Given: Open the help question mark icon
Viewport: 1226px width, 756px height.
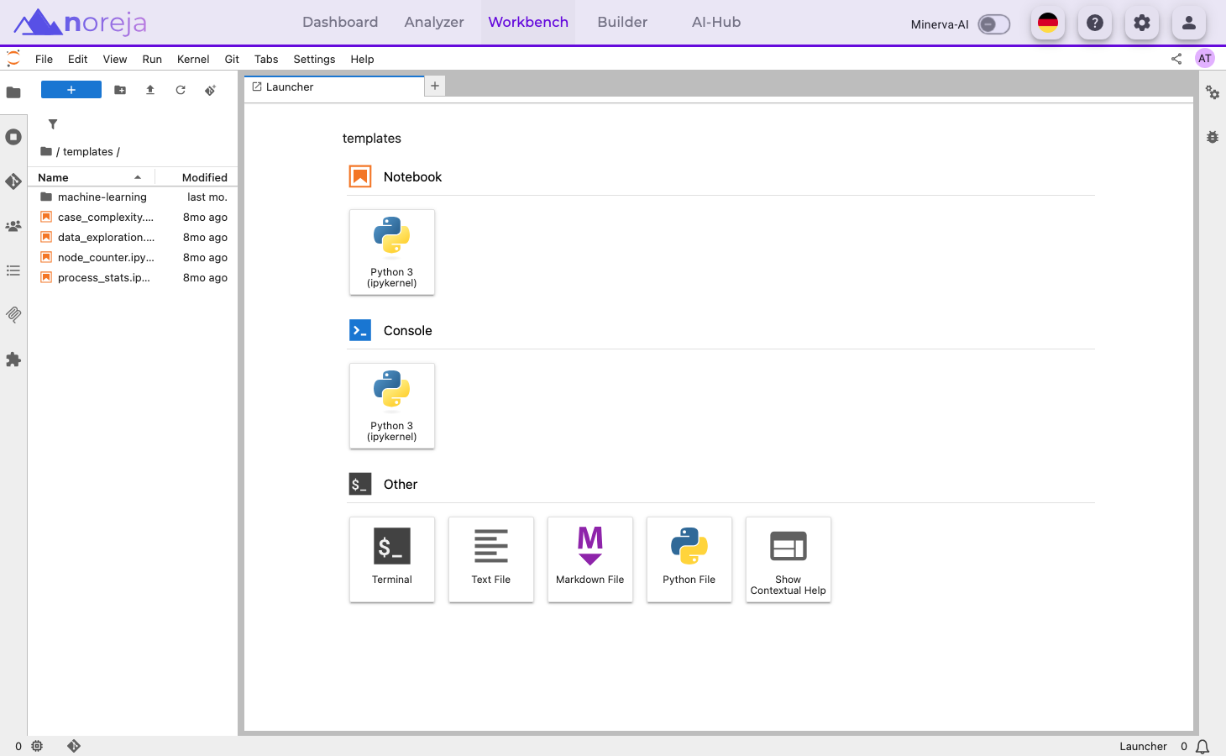Looking at the screenshot, I should coord(1095,24).
